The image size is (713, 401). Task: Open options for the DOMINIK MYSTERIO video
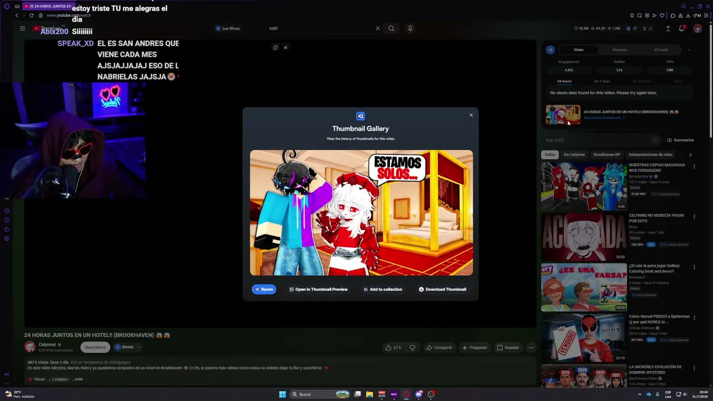pos(694,368)
